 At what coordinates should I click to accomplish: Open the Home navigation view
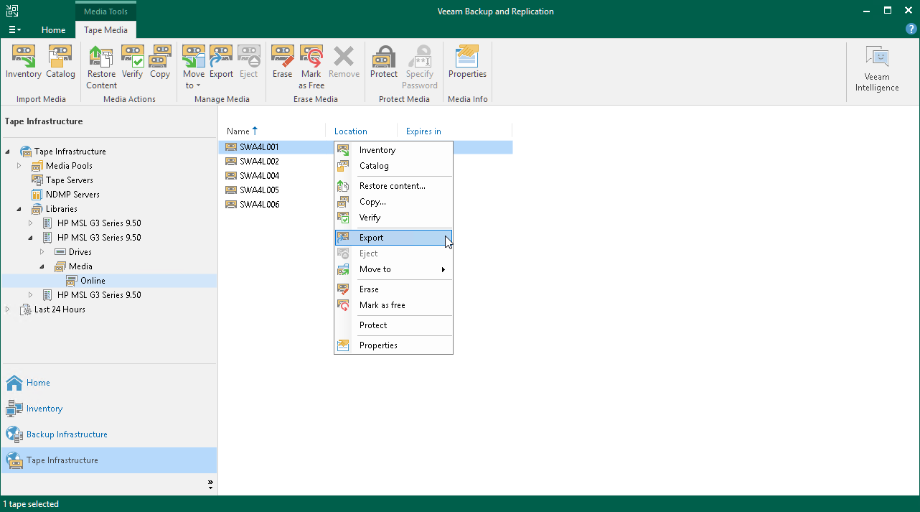point(109,383)
